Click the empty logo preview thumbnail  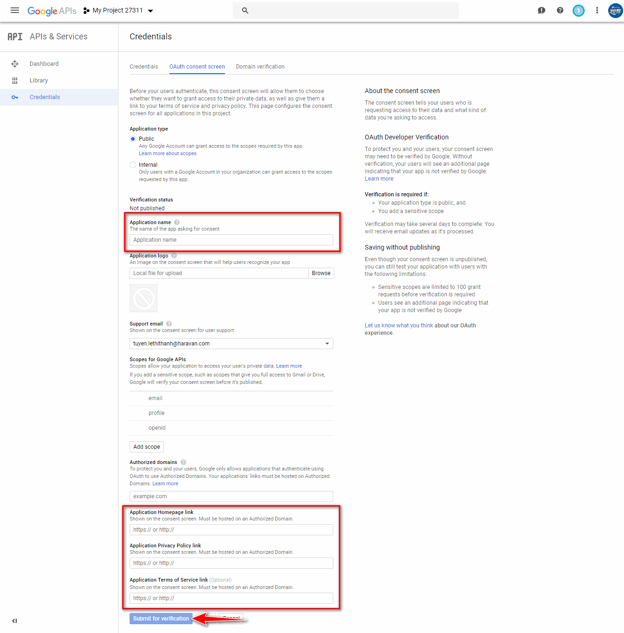144,298
